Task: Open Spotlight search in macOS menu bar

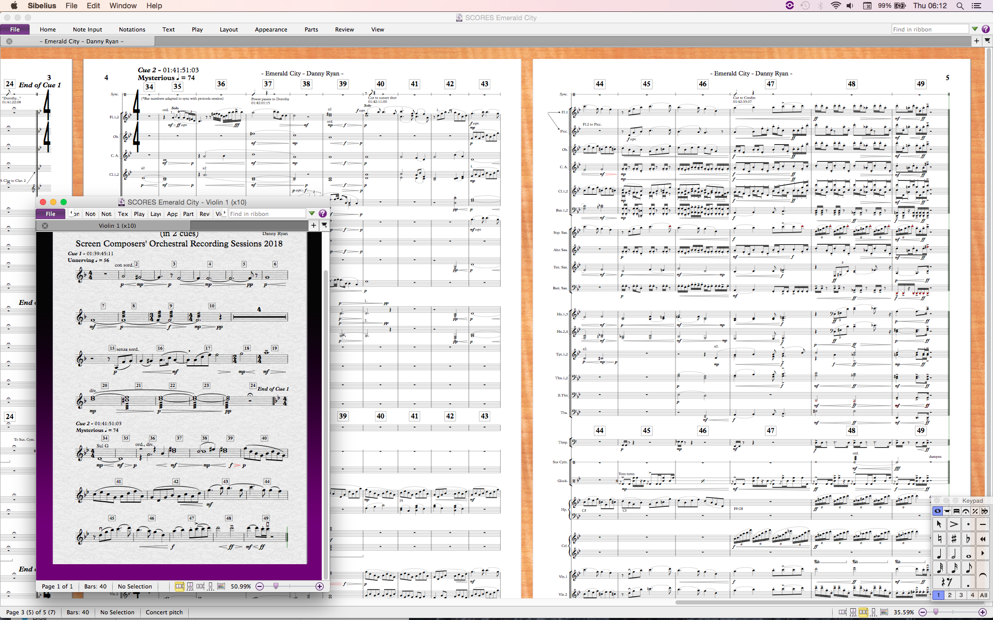Action: 960,6
